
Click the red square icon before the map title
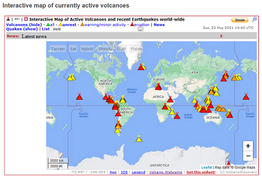(x=26, y=19)
